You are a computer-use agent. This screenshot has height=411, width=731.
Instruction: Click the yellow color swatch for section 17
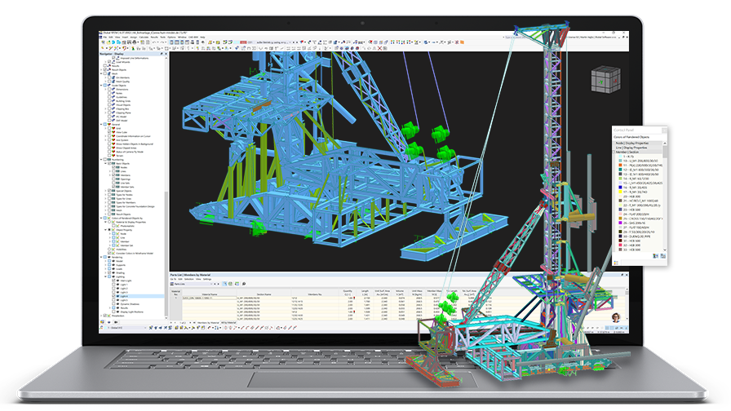(x=620, y=192)
